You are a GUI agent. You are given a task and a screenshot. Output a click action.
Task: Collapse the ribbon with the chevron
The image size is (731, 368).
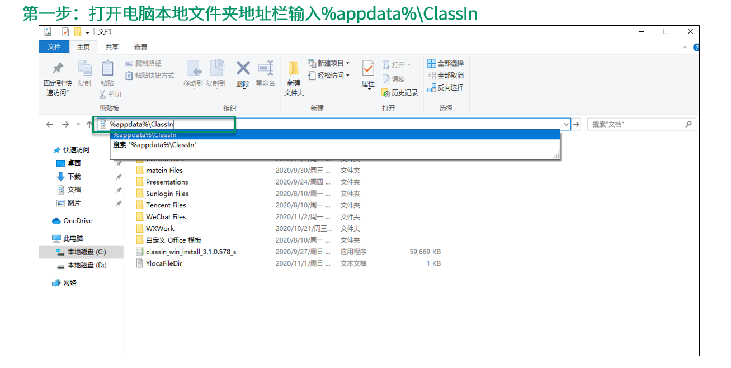[x=686, y=48]
